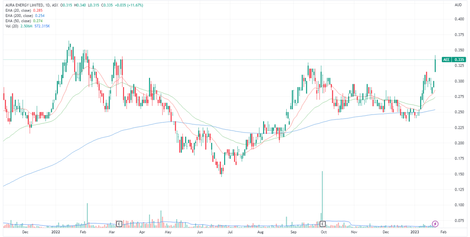Click the 0.075 price axis label
This screenshot has height=237, width=470.
(x=459, y=221)
